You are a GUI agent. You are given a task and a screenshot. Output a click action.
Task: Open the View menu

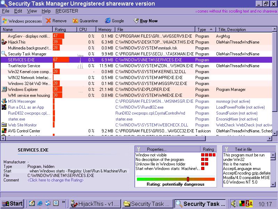(32, 11)
